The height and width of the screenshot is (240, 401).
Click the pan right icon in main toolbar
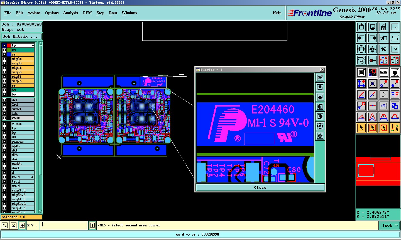coord(373,38)
